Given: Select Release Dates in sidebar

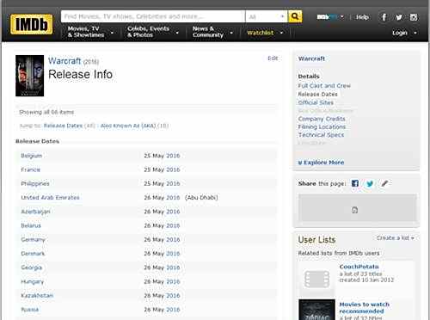Looking at the screenshot, I should tap(317, 94).
